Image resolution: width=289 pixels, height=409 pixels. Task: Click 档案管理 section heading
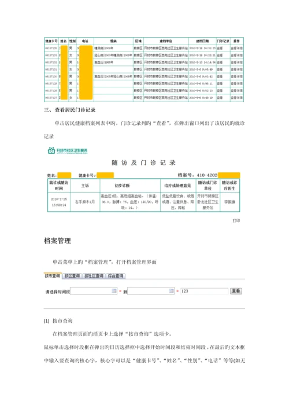click(57, 241)
